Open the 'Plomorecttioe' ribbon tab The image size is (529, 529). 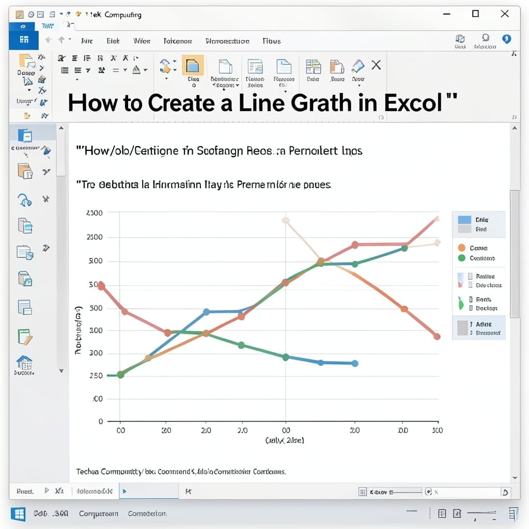tap(227, 41)
